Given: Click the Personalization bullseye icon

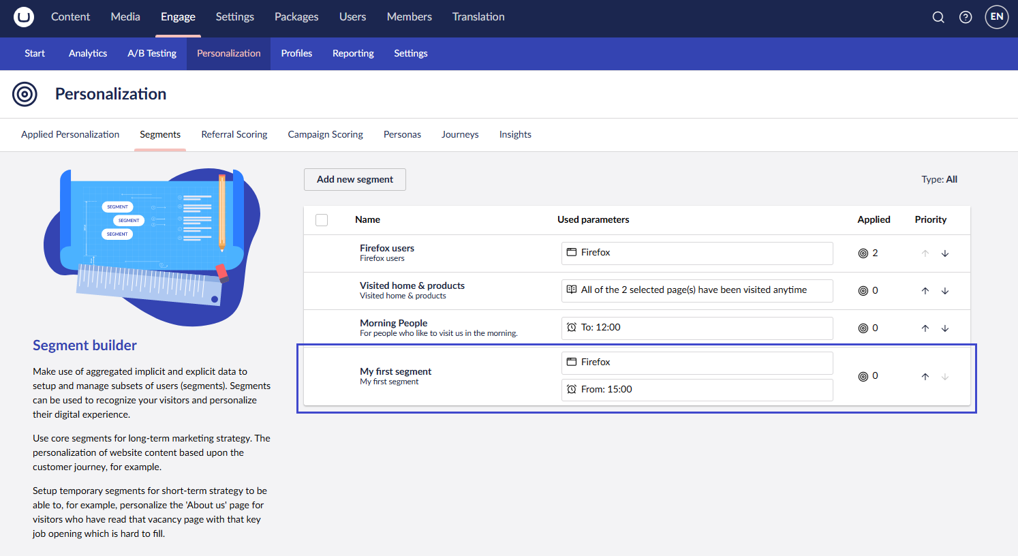Looking at the screenshot, I should (x=25, y=94).
